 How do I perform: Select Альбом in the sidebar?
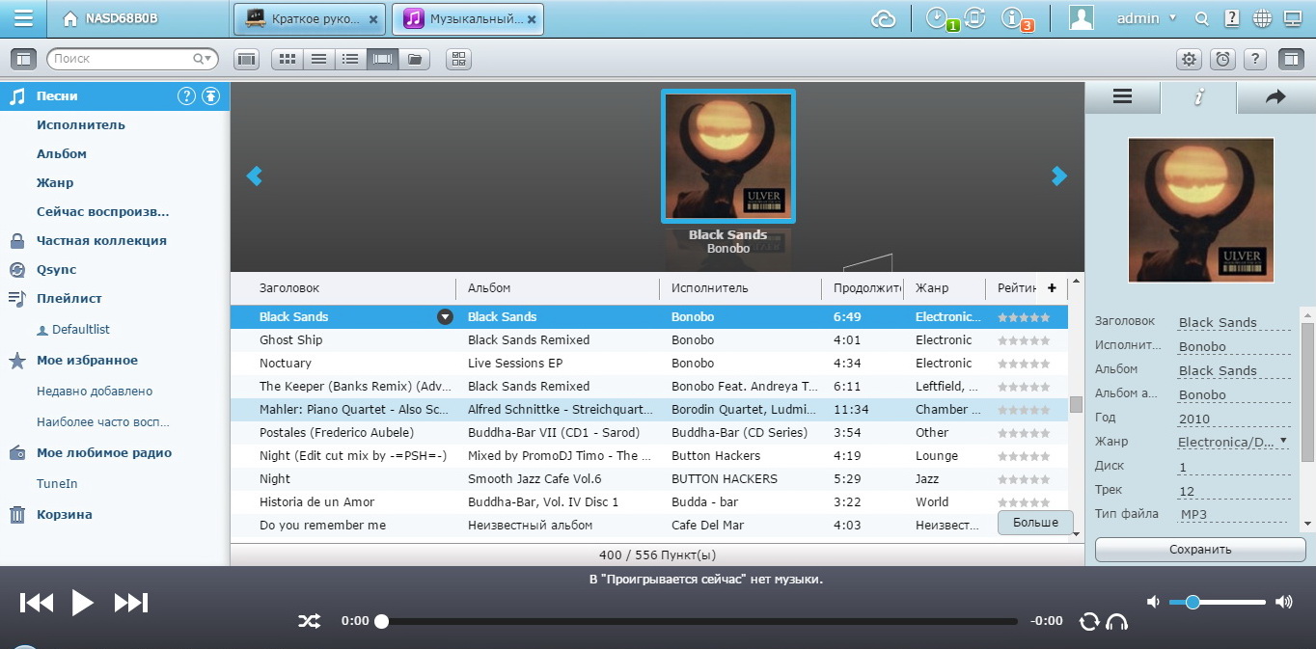coord(62,153)
